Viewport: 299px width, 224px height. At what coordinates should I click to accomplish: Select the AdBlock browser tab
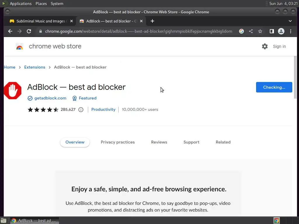[x=111, y=21]
